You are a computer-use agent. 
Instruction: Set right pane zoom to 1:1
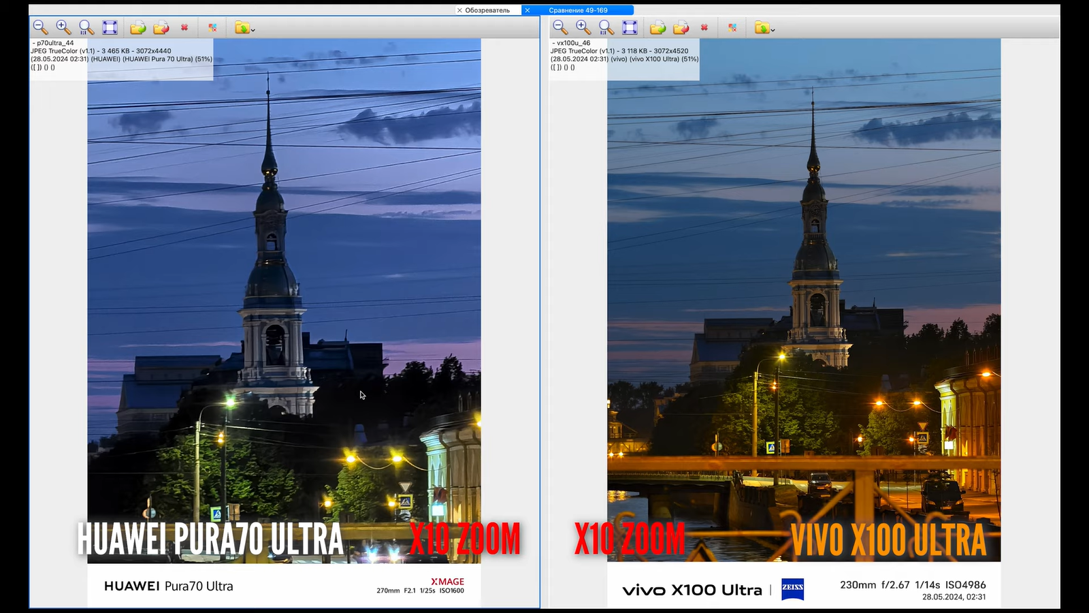click(x=606, y=27)
